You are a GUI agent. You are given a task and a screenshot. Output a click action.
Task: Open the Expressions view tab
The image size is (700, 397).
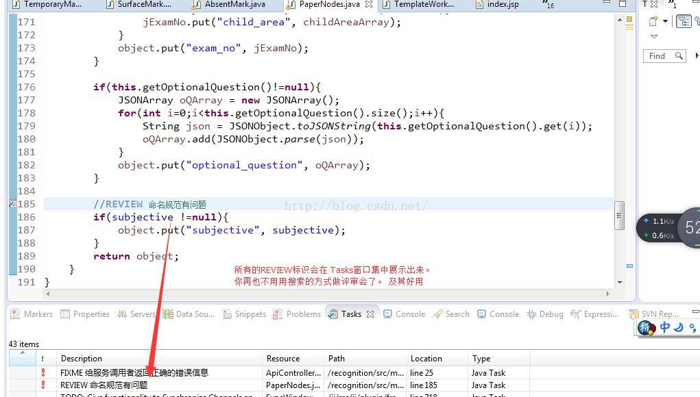click(594, 314)
